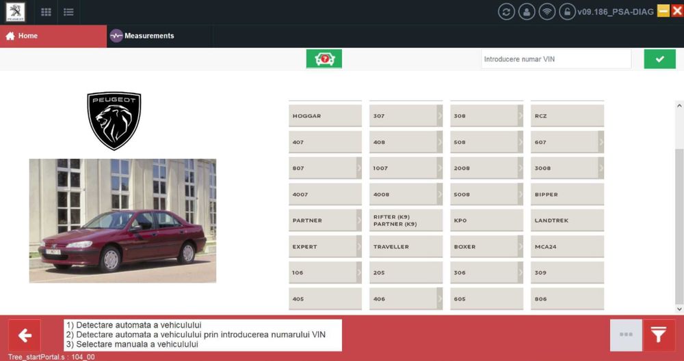Viewport: 684px width, 361px height.
Task: Confirm VIN with green checkmark button
Action: pos(659,59)
